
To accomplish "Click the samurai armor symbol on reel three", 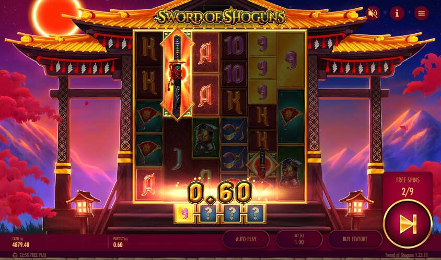I will coord(205,138).
